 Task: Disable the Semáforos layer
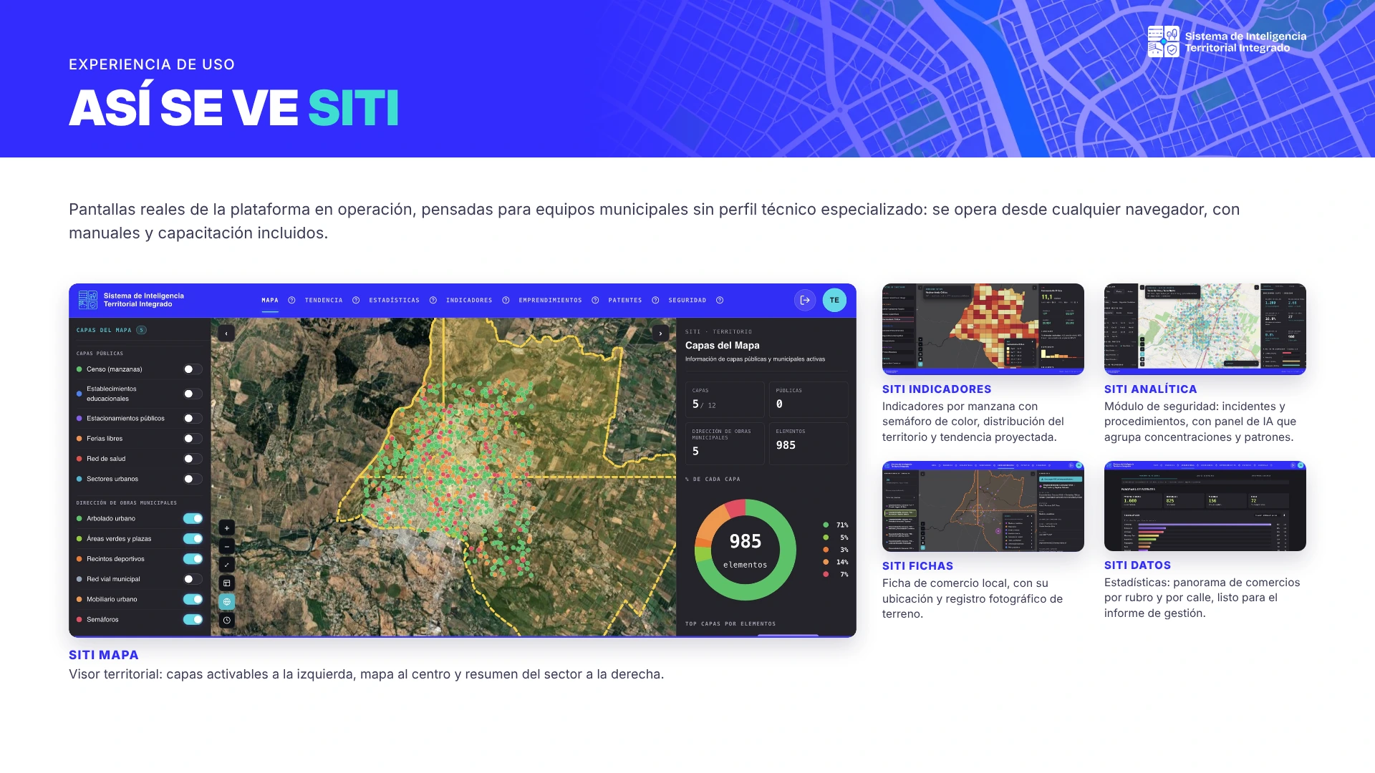click(193, 620)
